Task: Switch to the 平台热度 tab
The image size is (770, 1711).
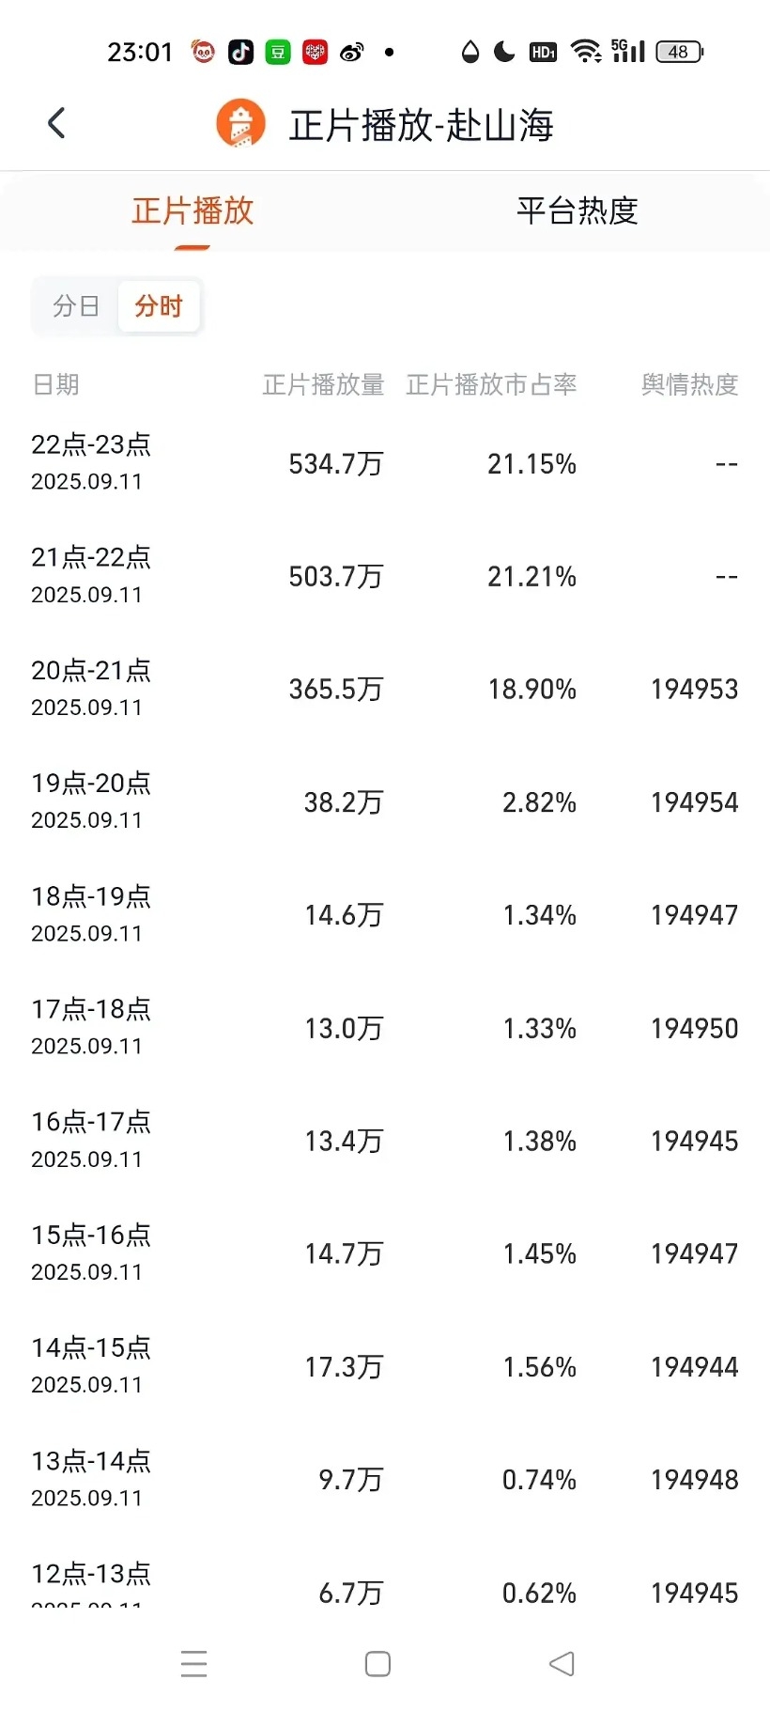Action: coord(577,210)
